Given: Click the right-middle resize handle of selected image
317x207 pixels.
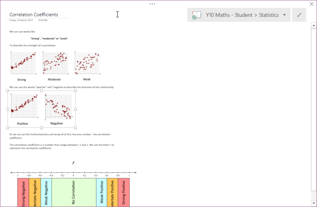Looking at the screenshot, I should pos(75,109).
